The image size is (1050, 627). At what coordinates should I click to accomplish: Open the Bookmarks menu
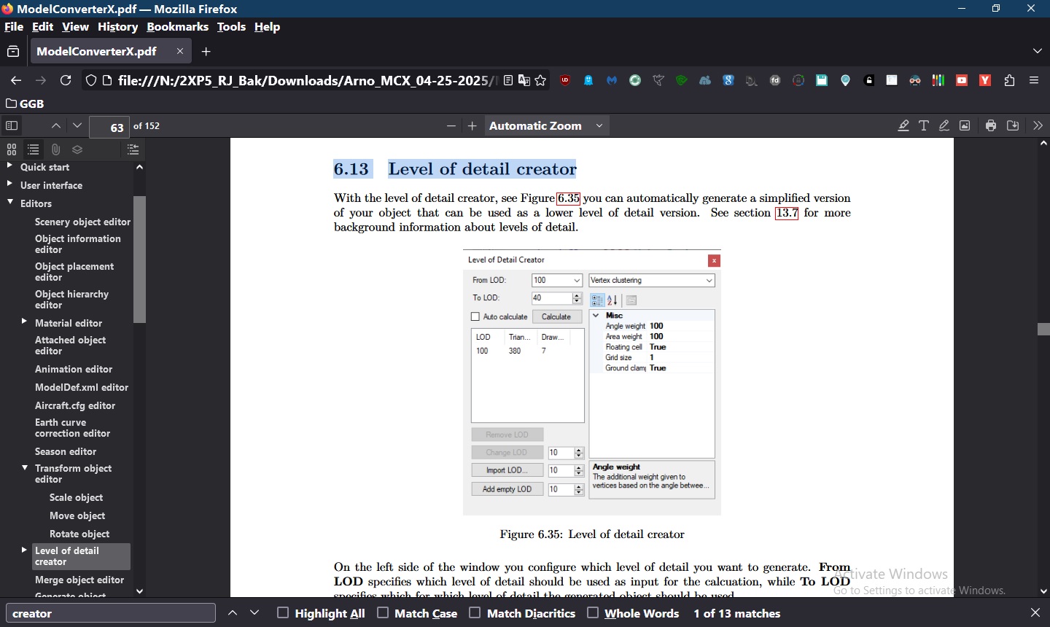pos(178,27)
